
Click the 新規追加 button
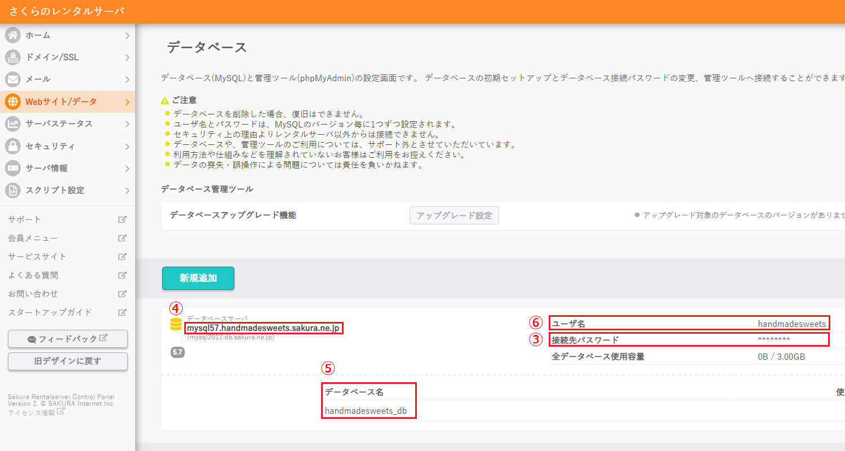coord(198,278)
